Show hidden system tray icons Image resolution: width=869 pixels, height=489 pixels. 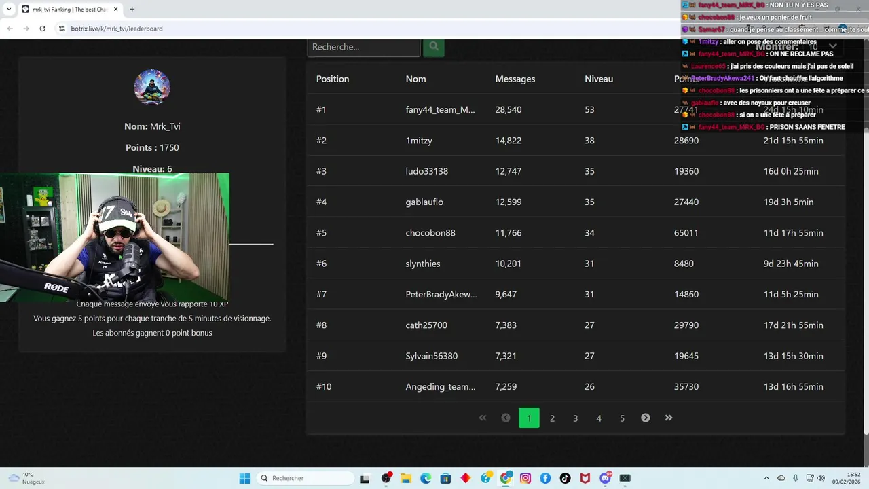tap(766, 478)
